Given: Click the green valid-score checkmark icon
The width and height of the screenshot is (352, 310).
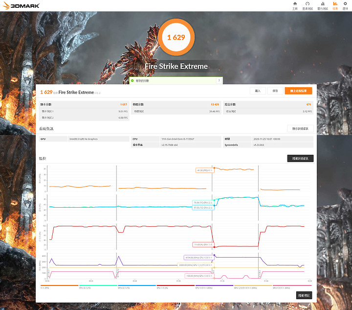Looking at the screenshot, I should [x=132, y=80].
